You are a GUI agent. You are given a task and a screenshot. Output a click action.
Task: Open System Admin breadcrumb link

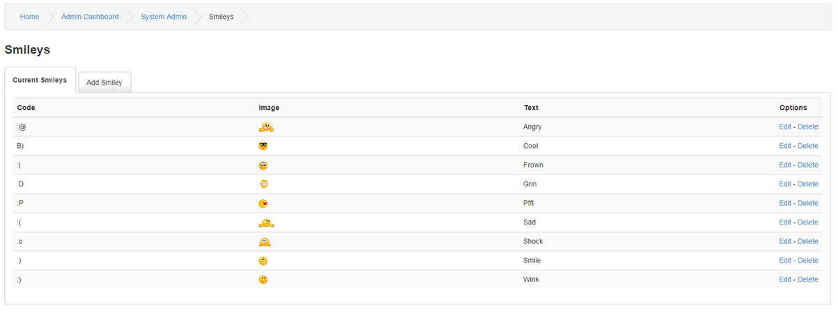[x=164, y=17]
